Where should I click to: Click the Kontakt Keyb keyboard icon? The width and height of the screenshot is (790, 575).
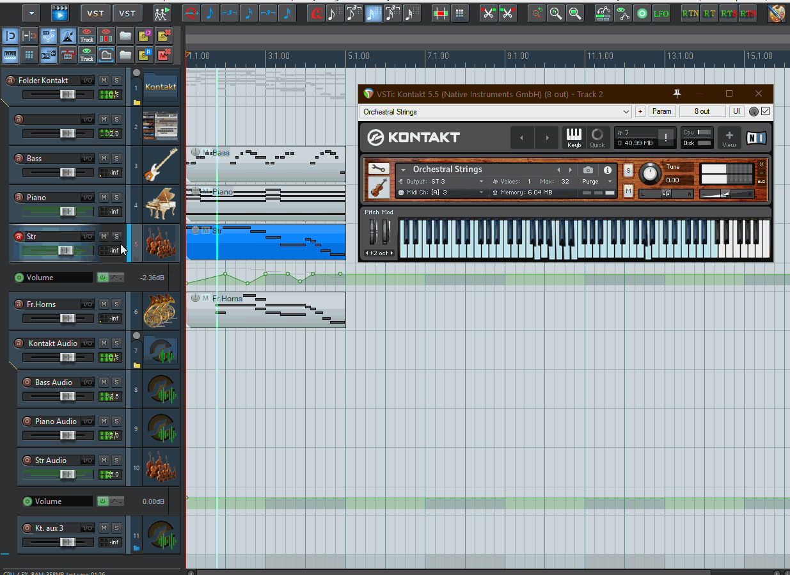574,138
